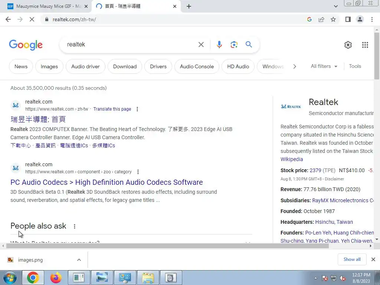This screenshot has width=380, height=285.
Task: Open the images.png downloaded file
Action: coord(30,260)
